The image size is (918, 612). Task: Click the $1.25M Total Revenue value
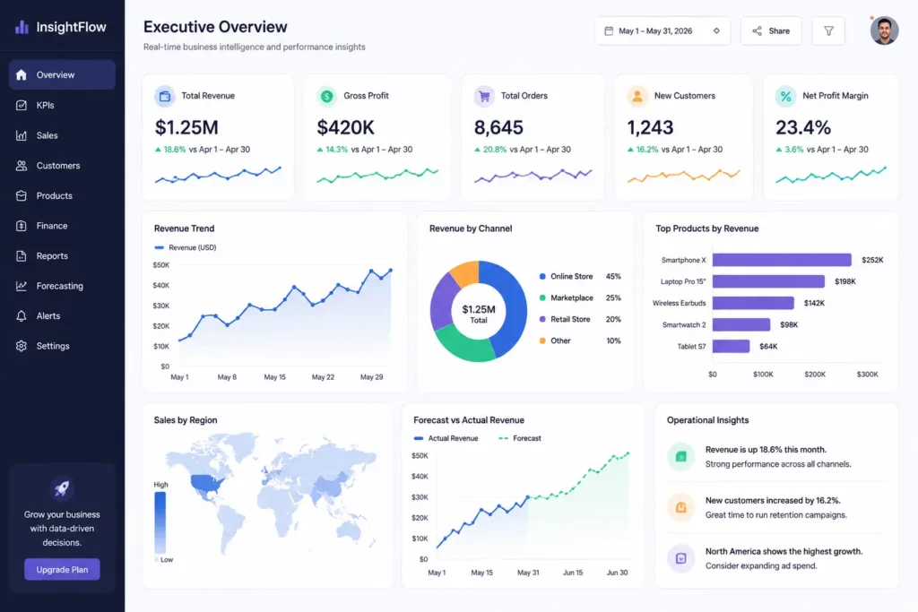[x=186, y=127]
